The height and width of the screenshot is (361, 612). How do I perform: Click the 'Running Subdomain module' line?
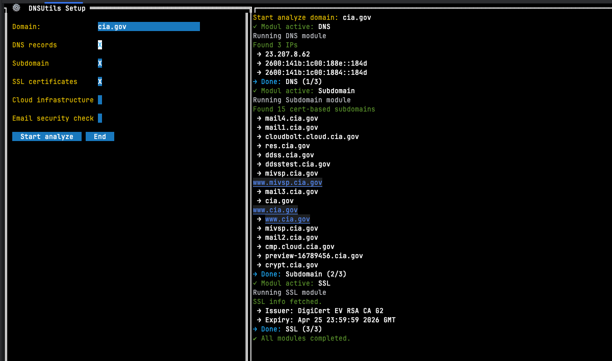pyautogui.click(x=302, y=100)
